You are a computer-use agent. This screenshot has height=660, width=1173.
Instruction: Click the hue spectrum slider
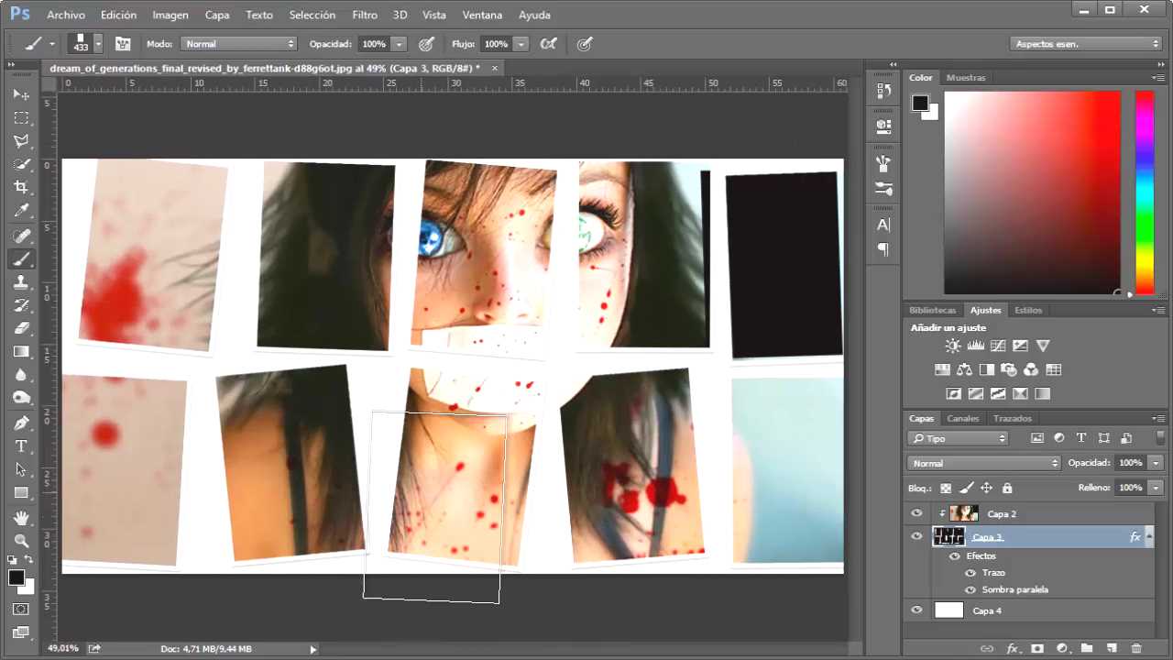click(1145, 192)
